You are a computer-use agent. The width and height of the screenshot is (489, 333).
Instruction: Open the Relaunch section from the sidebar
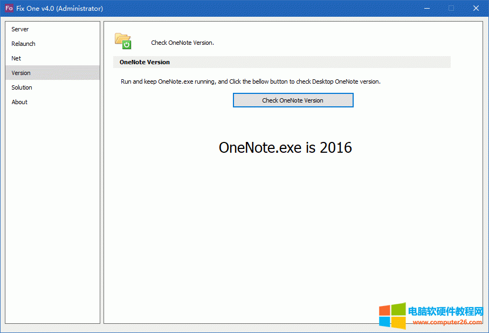(24, 44)
